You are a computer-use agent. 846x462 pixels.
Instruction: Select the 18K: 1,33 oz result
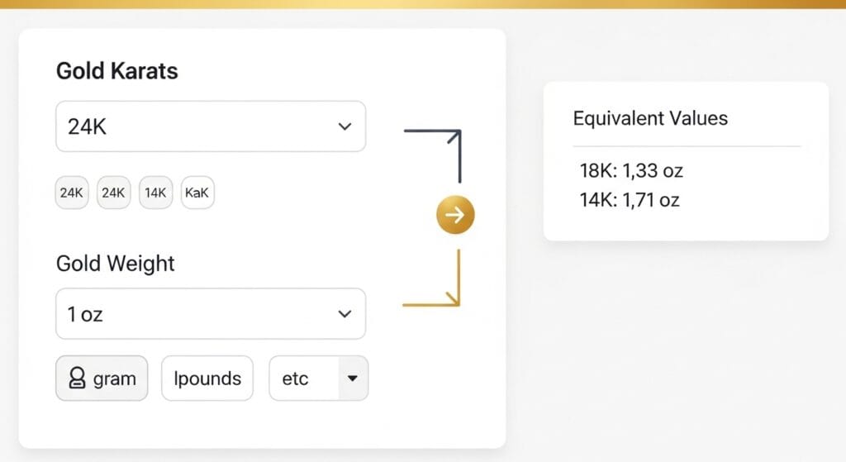[x=631, y=172]
